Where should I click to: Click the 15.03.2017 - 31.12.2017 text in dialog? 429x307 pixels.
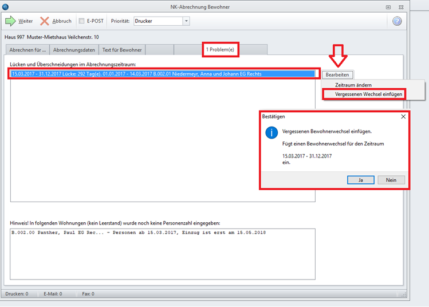point(307,156)
